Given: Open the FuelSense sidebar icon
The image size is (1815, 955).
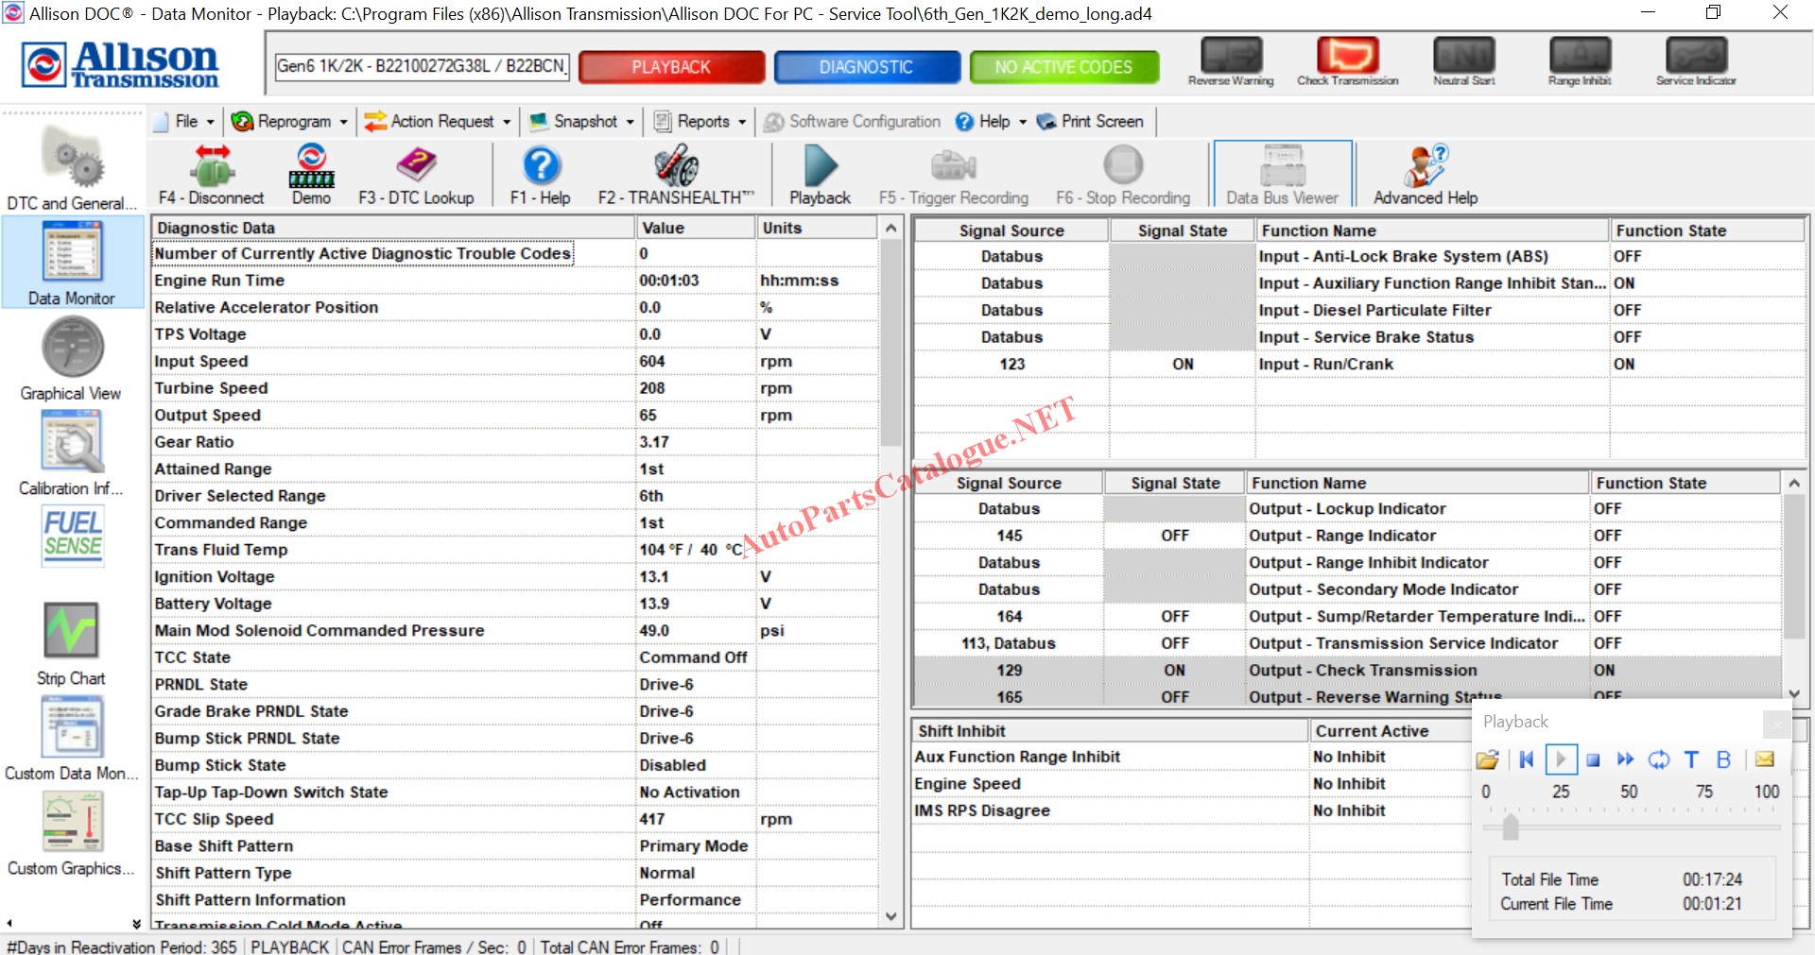Looking at the screenshot, I should (x=73, y=535).
